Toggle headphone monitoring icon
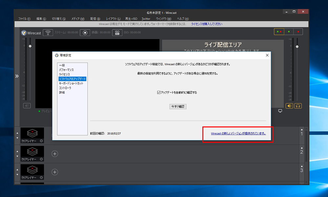Viewport: 328px width, 197px height. [298, 106]
